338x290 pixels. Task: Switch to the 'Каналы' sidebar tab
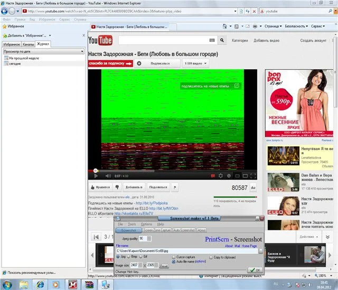coord(28,44)
